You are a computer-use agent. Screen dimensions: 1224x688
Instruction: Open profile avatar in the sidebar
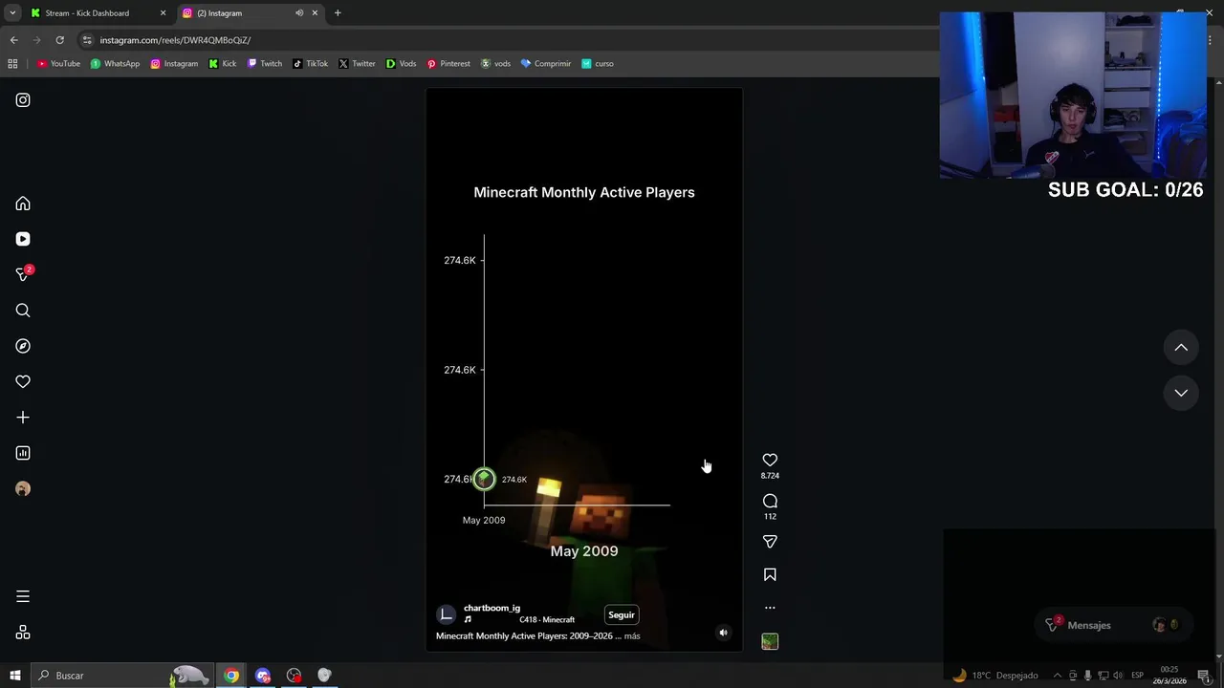tap(23, 489)
